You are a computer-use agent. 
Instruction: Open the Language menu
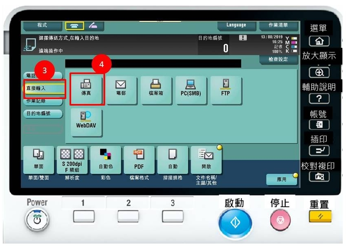236,25
